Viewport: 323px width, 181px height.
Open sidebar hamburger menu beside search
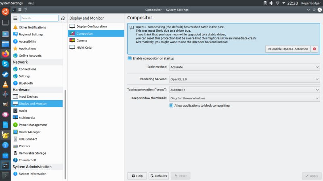(15, 18)
